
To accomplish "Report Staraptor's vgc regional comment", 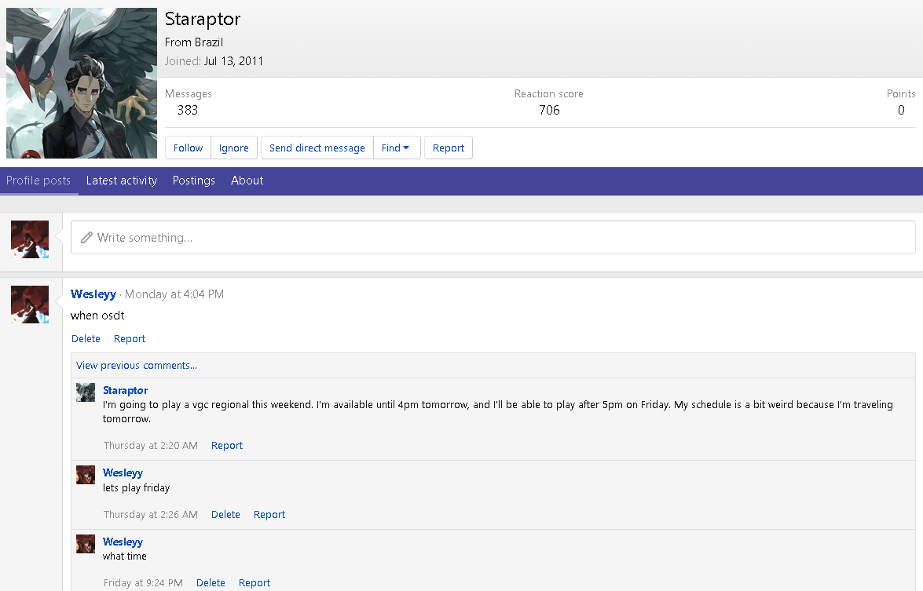I will pyautogui.click(x=227, y=446).
